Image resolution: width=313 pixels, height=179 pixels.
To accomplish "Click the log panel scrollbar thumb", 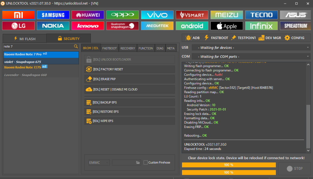I will pyautogui.click(x=308, y=126).
